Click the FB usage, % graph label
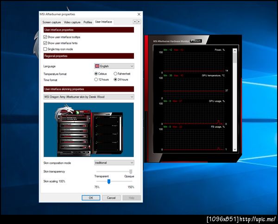The width and height of the screenshot is (278, 224). [x=218, y=127]
